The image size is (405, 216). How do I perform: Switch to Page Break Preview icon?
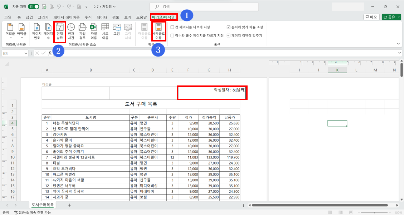click(351, 212)
